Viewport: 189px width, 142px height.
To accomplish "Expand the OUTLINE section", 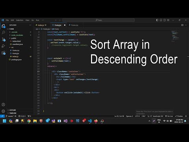I will pyautogui.click(x=13, y=110).
